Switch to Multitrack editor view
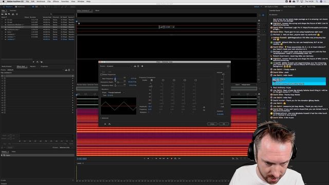The width and height of the screenshot is (329, 185). (x=20, y=7)
